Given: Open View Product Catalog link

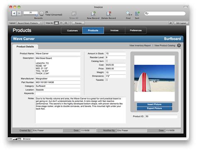Looking at the screenshot, I should coord(165,45).
